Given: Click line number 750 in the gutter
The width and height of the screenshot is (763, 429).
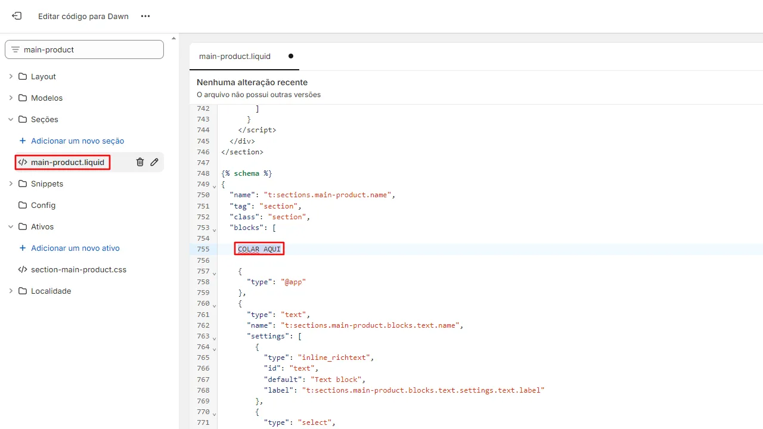Looking at the screenshot, I should (203, 195).
